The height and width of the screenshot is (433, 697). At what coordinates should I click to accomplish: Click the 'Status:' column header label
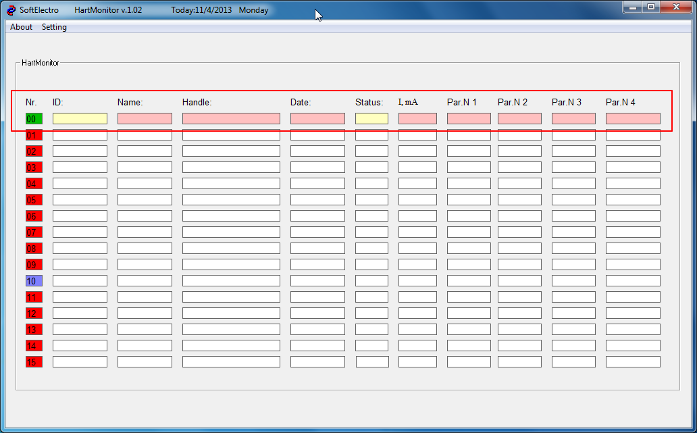369,102
